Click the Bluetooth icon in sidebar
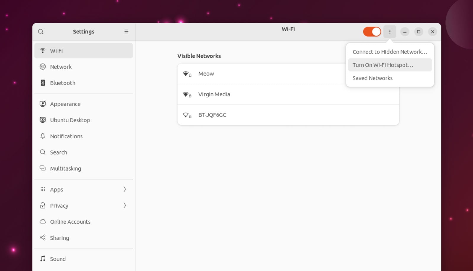Viewport: 473px width, 271px height. (x=43, y=83)
